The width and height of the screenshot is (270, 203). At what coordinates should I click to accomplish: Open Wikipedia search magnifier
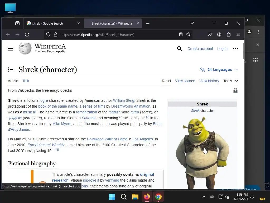179,49
